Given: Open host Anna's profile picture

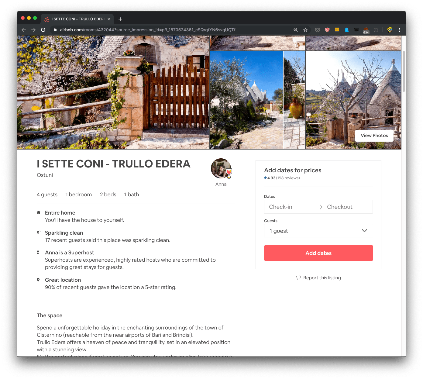Looking at the screenshot, I should (221, 168).
